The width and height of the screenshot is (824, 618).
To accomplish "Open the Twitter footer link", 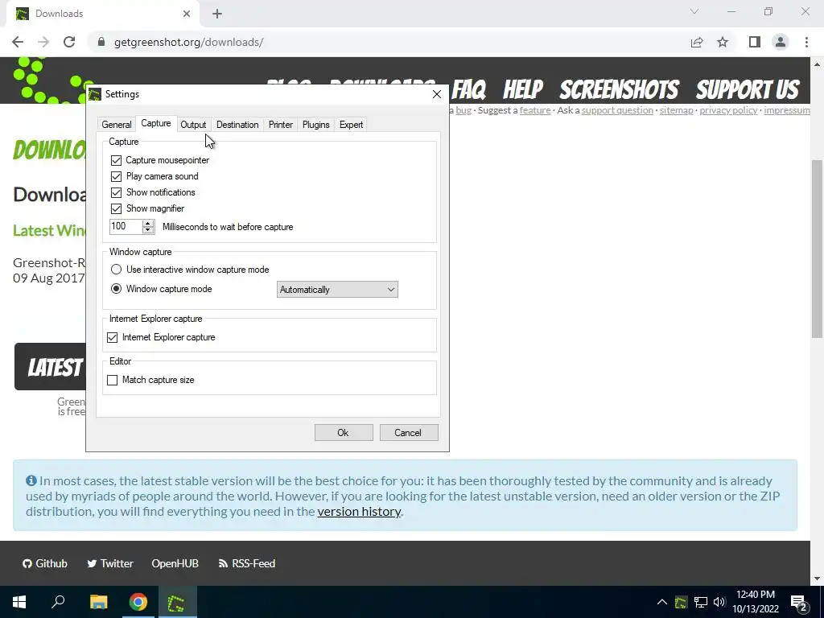I will click(x=109, y=563).
